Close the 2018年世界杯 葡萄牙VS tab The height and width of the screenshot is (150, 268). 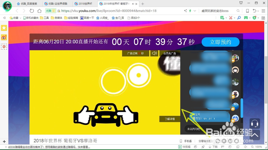tap(136, 4)
